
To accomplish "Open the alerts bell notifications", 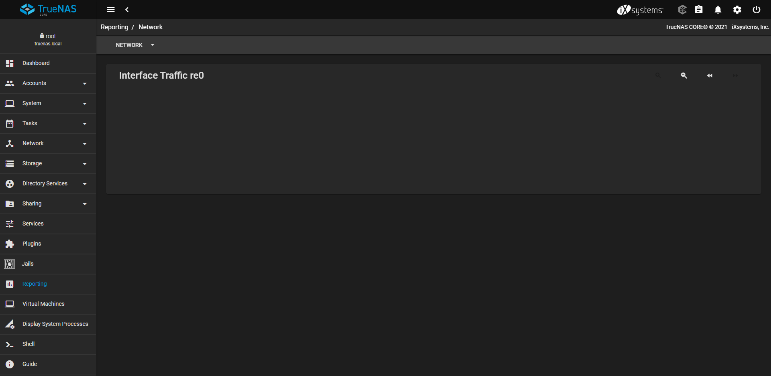I will tap(718, 10).
